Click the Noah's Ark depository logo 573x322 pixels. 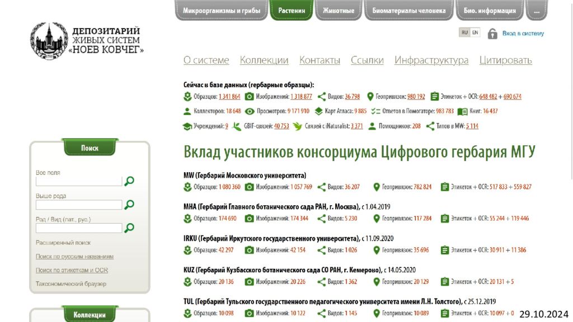pyautogui.click(x=87, y=41)
